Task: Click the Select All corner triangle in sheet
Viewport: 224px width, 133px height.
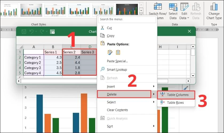Action: 21,47
